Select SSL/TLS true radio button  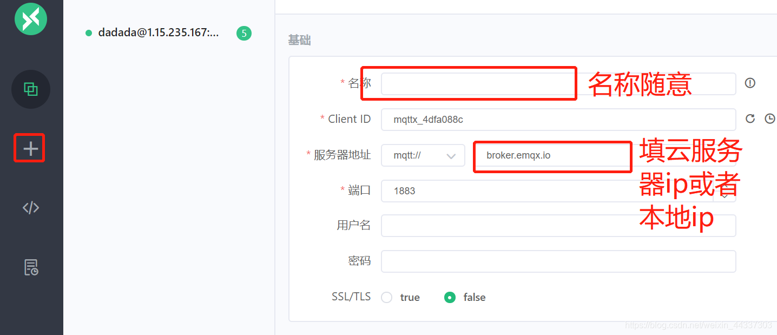pyautogui.click(x=386, y=297)
